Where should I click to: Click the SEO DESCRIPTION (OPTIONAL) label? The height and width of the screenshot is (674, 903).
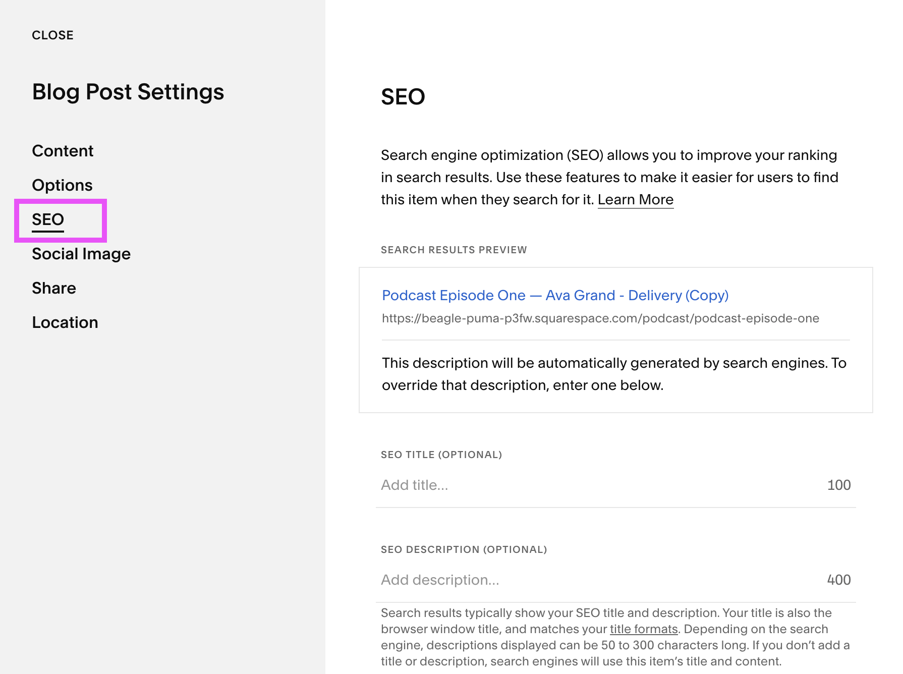coord(464,549)
